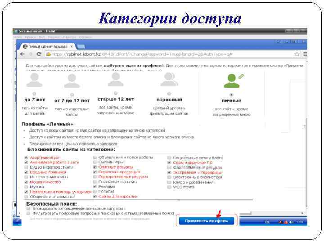
Task: Enable Фильтровать поисковые запросы family search
Action: click(28, 213)
